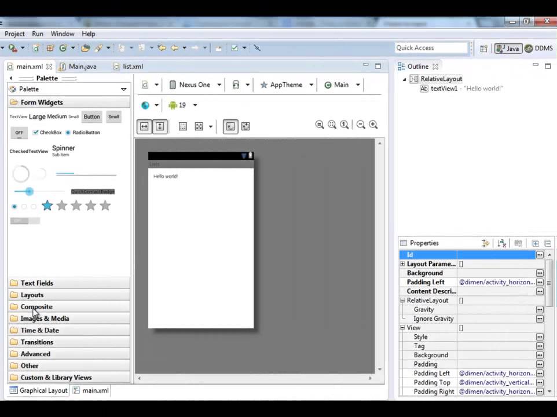Image resolution: width=557 pixels, height=417 pixels.
Task: Toggle the layout width wrap button
Action: tap(230, 126)
